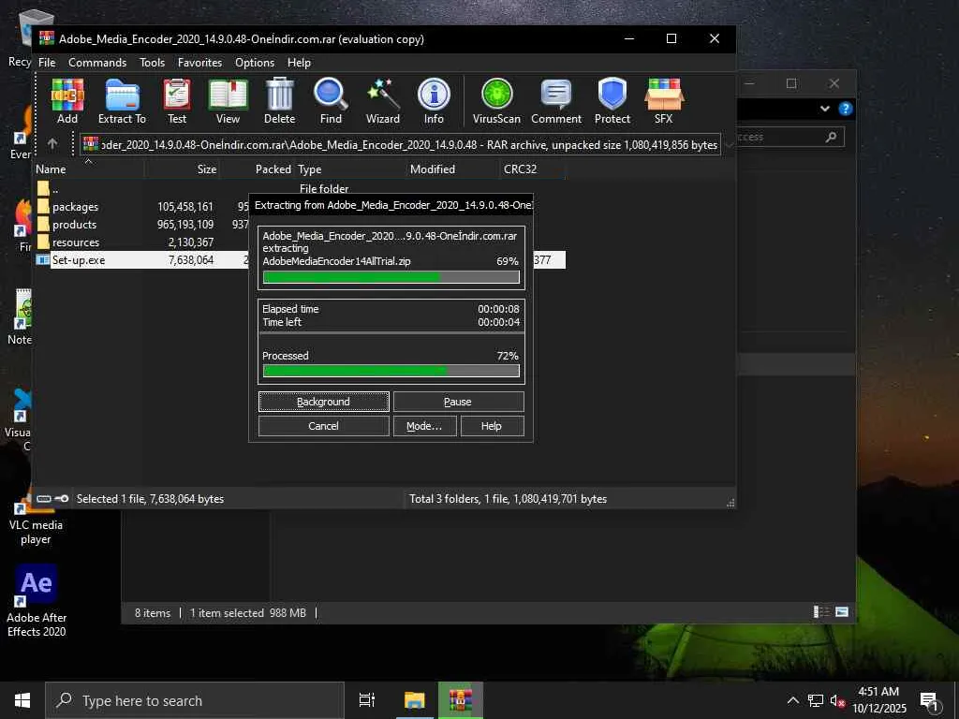Launch the Wizard from the toolbar
The height and width of the screenshot is (719, 959).
(x=383, y=101)
